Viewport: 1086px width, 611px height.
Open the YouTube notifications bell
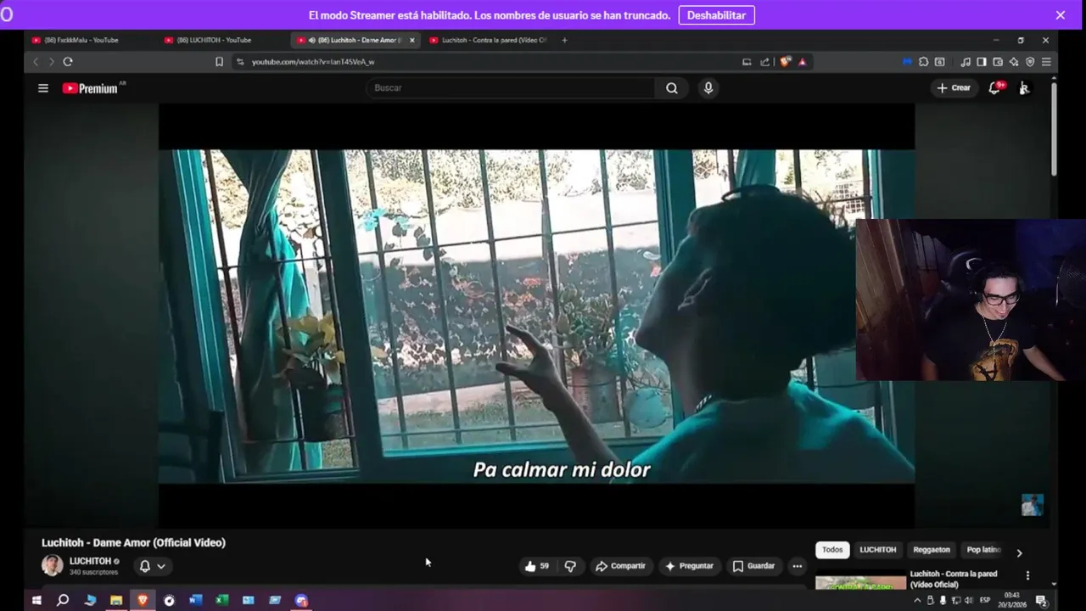point(995,87)
